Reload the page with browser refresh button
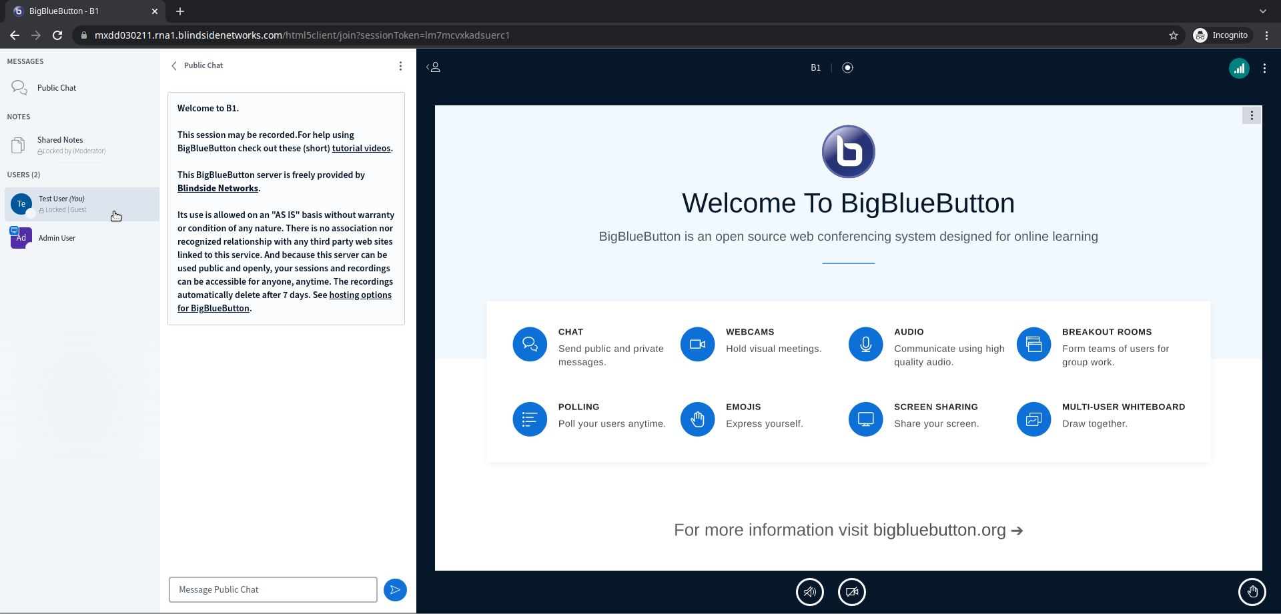This screenshot has width=1281, height=614. coord(57,35)
